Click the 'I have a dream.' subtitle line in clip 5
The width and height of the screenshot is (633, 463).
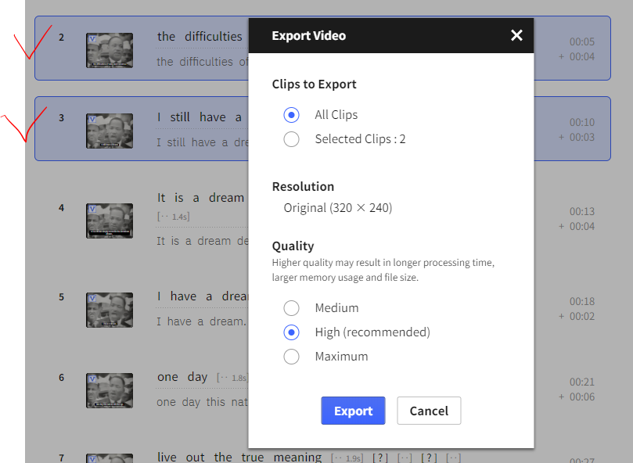click(x=201, y=321)
